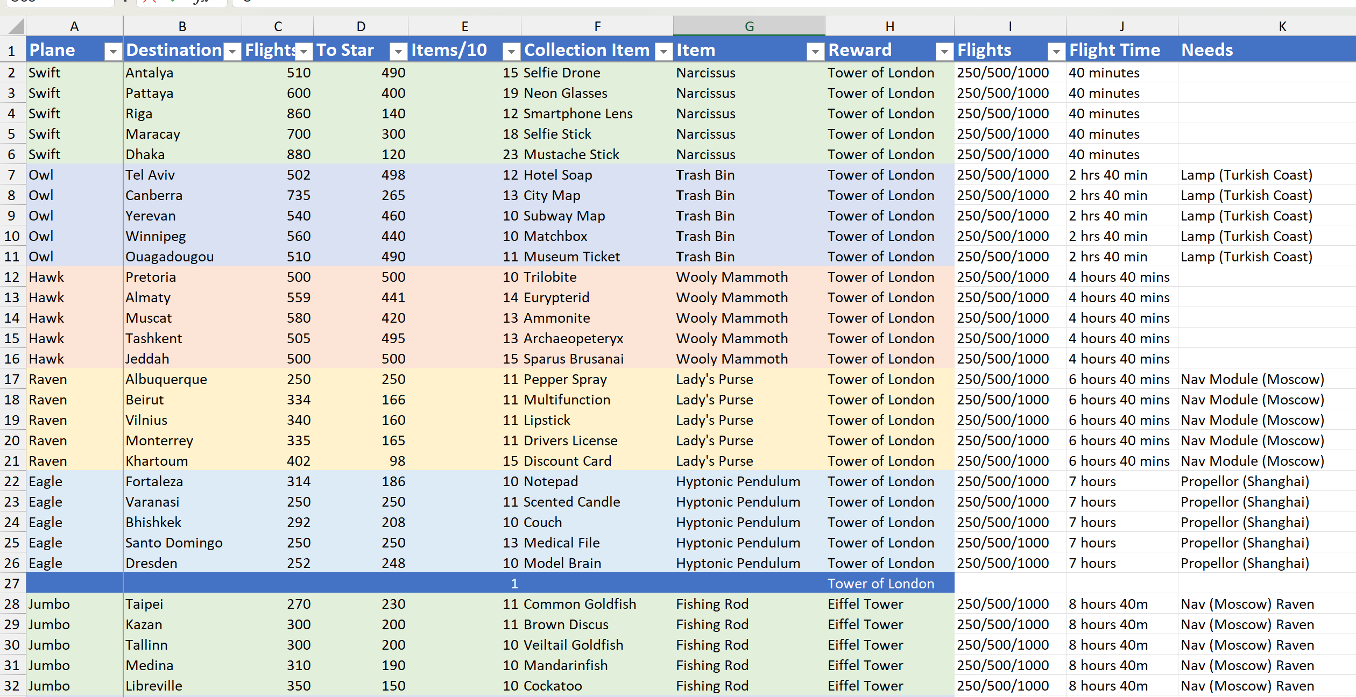1356x697 pixels.
Task: Select the Santo Domingo destination cell
Action: [x=182, y=543]
